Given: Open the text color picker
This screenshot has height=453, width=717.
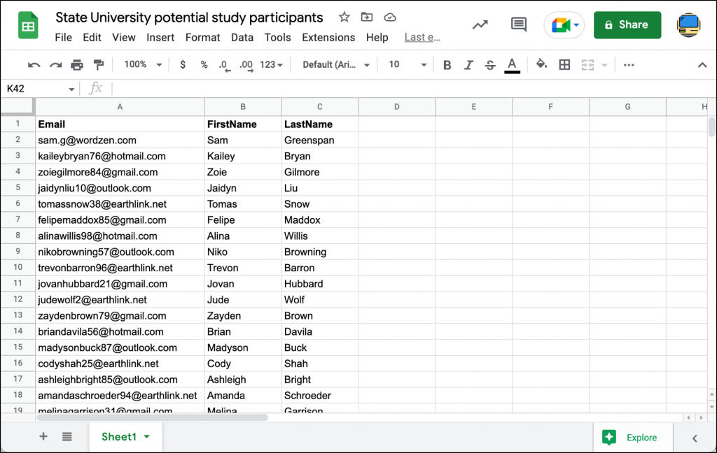Looking at the screenshot, I should [x=512, y=64].
